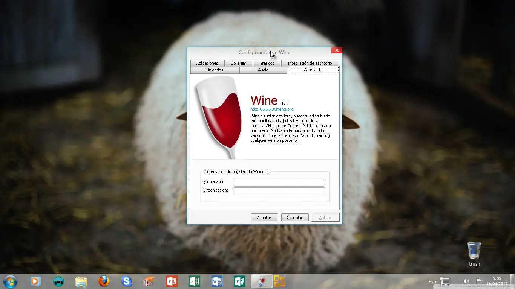Image resolution: width=515 pixels, height=289 pixels.
Task: Launch PowerPoint from the taskbar
Action: pyautogui.click(x=172, y=281)
